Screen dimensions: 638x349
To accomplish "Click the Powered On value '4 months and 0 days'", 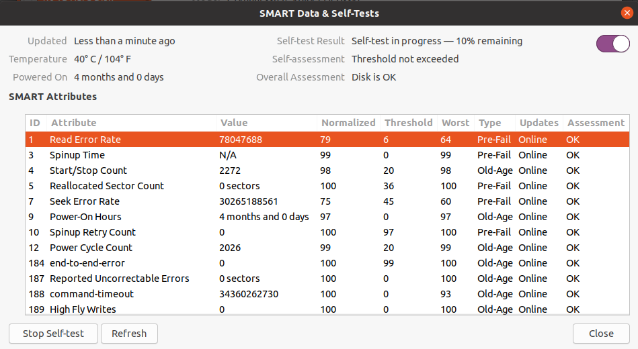I will (119, 77).
